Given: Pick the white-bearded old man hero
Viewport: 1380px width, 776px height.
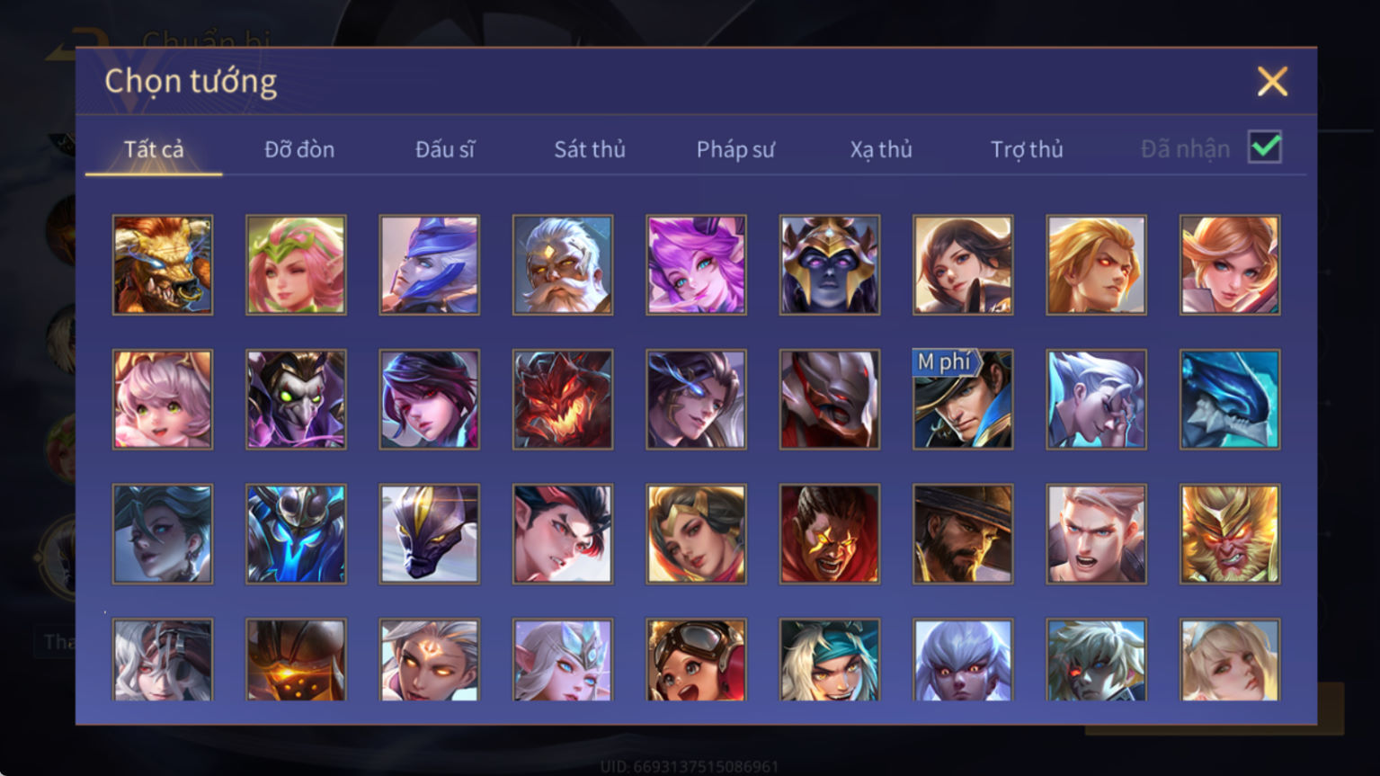Looking at the screenshot, I should pyautogui.click(x=563, y=265).
